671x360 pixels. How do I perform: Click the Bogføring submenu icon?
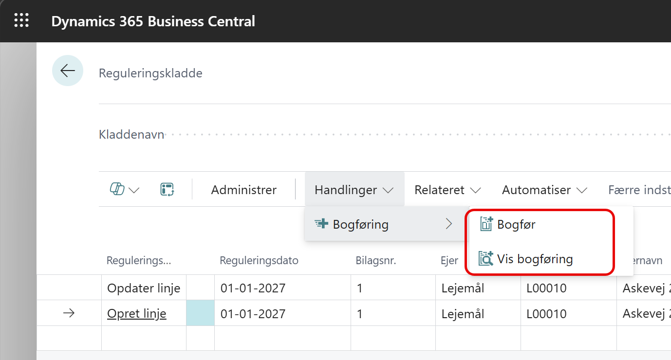click(x=321, y=224)
